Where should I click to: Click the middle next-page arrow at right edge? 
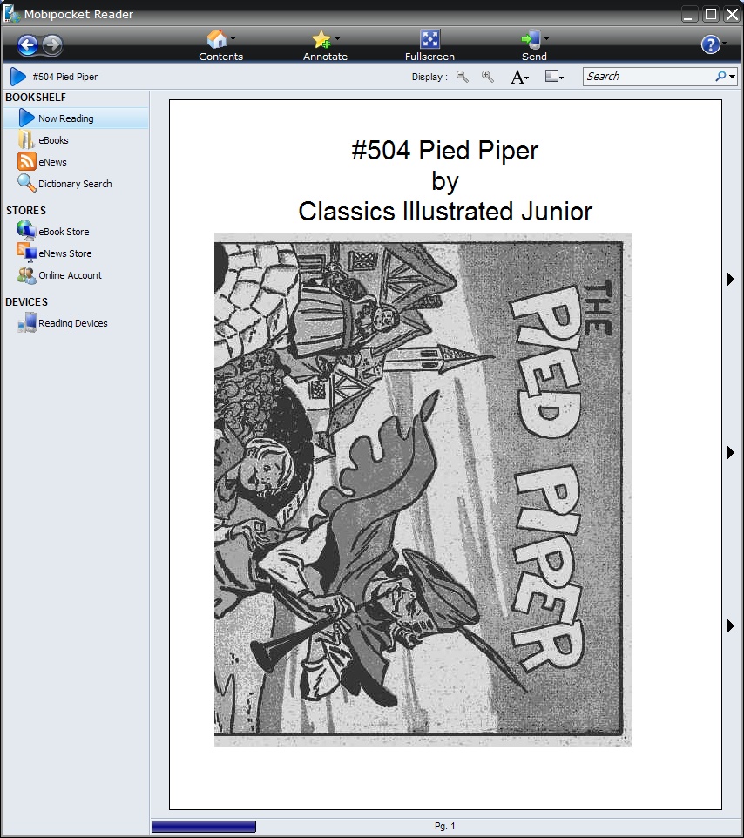pos(730,453)
